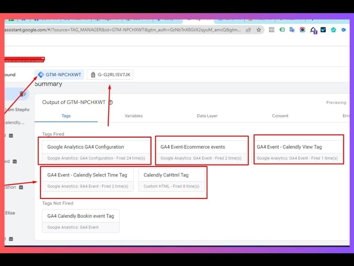The height and width of the screenshot is (266, 354).
Task: Select the calendly... event in left sidebar
Action: tap(15, 122)
